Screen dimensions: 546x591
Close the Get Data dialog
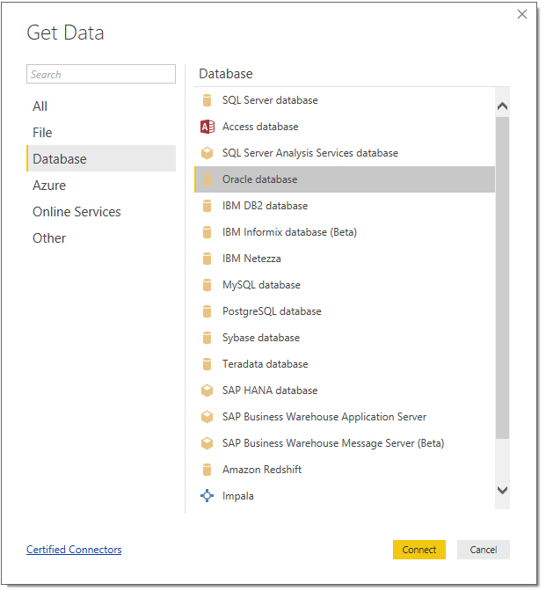click(522, 14)
